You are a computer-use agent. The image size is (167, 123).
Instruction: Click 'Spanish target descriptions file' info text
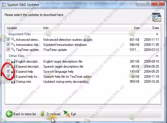click(x=63, y=67)
